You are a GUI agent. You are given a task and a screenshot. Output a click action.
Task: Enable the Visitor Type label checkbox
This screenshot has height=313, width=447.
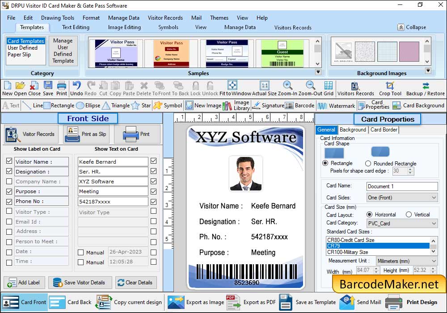[9, 211]
